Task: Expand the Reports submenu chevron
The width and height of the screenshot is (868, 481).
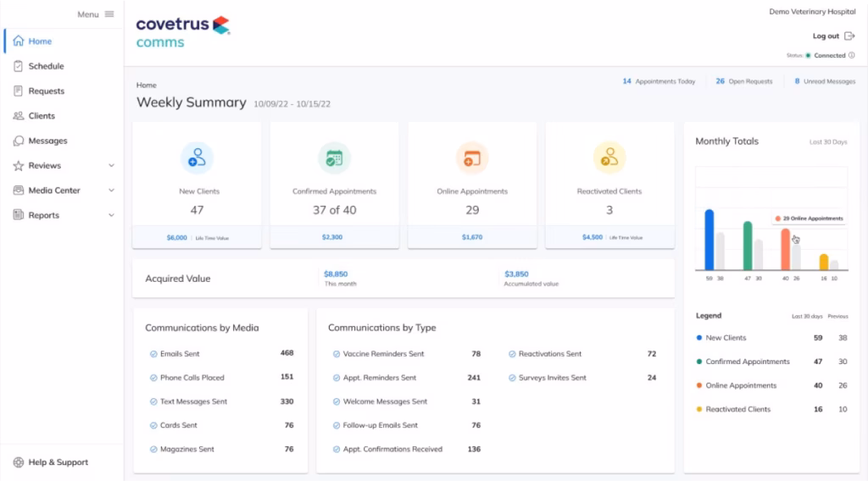Action: pyautogui.click(x=111, y=215)
